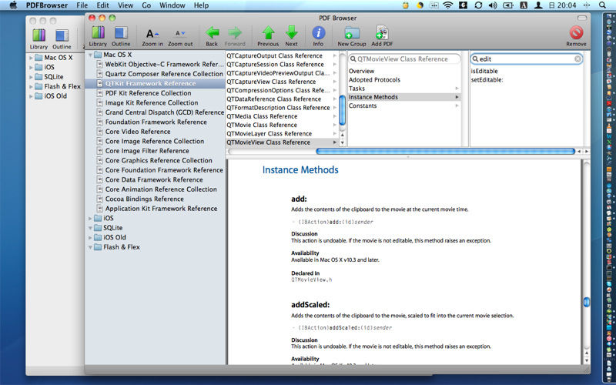Expand the iOS Old folder in front window
The height and width of the screenshot is (385, 616).
90,238
